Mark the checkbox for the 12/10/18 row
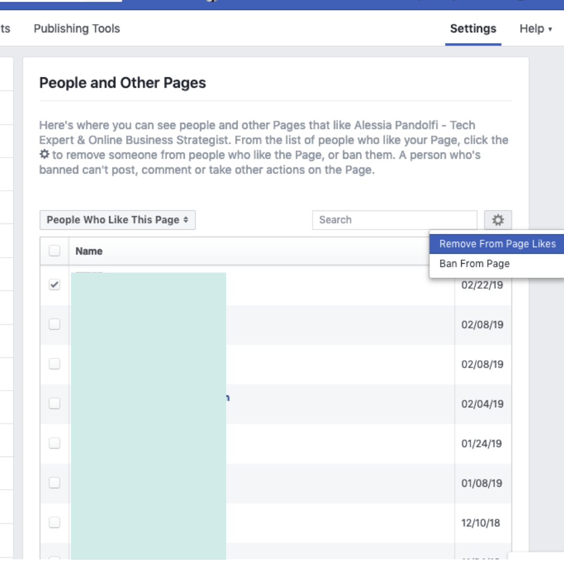 click(x=54, y=523)
